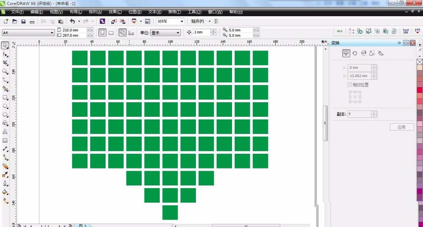Toggle the 相对位置 checkbox
This screenshot has width=423, height=227.
(x=350, y=85)
